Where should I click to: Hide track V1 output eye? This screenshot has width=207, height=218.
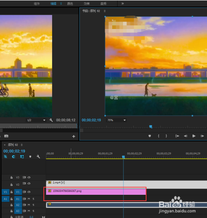point(29,192)
